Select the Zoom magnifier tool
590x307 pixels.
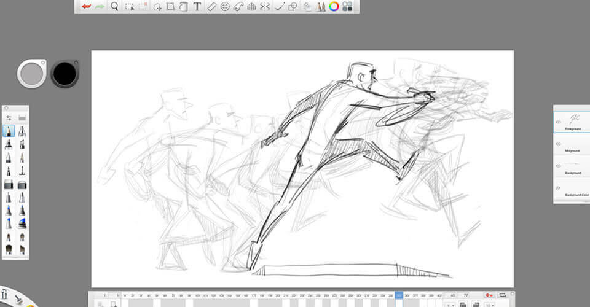[114, 7]
